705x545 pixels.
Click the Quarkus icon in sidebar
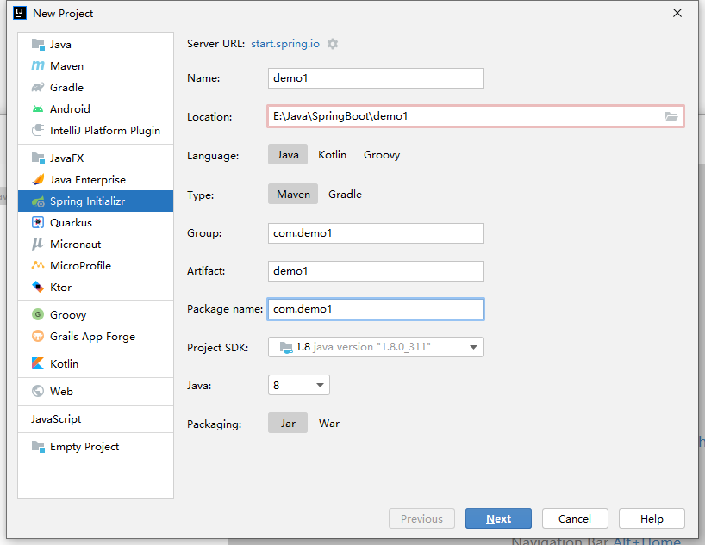(x=38, y=222)
